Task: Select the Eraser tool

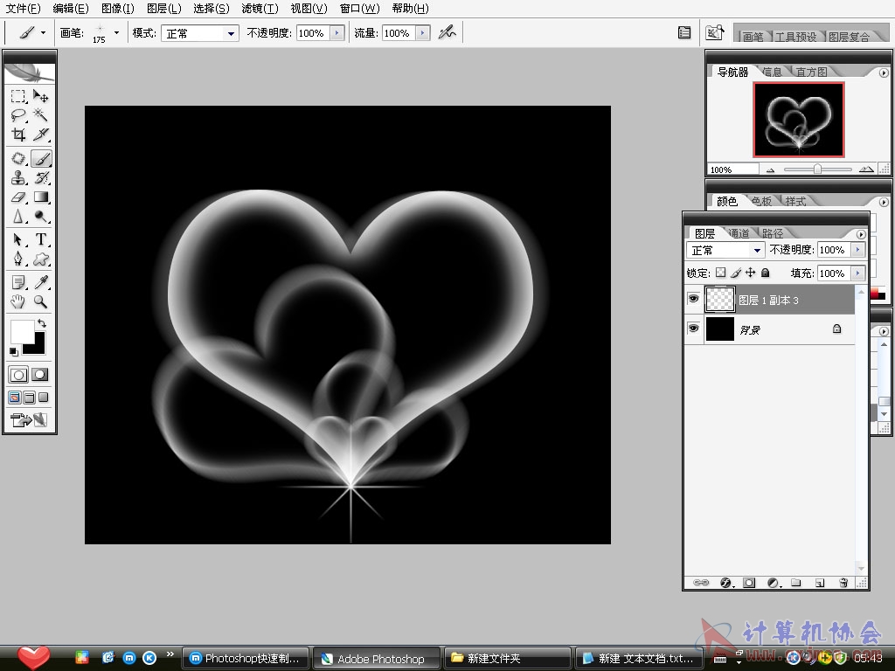Action: (18, 197)
